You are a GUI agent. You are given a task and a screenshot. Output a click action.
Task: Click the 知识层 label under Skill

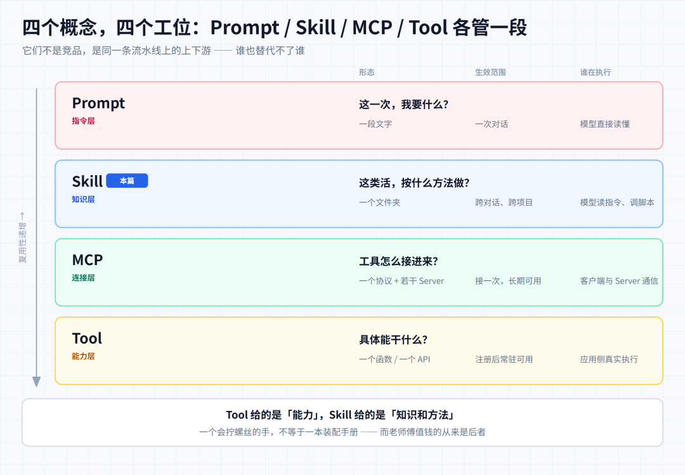click(84, 199)
